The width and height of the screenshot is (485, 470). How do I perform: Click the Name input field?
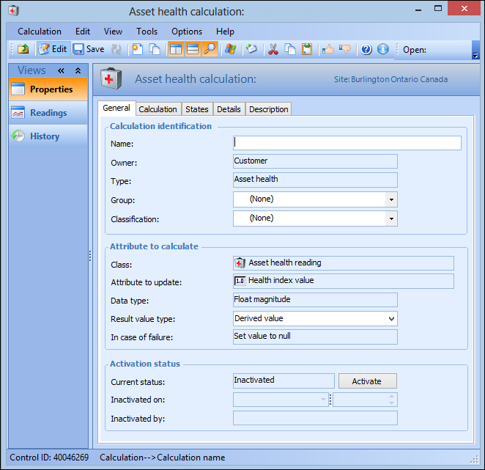click(347, 143)
